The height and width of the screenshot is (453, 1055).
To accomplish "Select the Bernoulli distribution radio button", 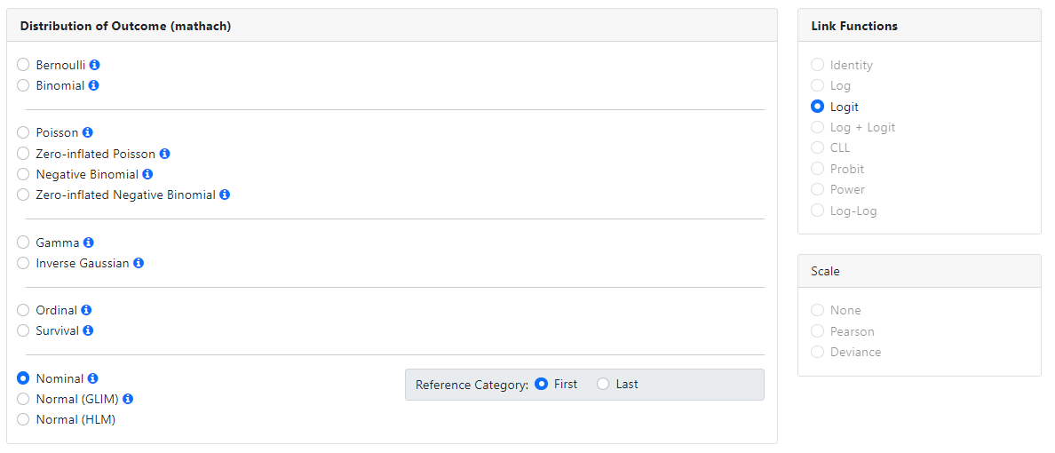I will [23, 65].
